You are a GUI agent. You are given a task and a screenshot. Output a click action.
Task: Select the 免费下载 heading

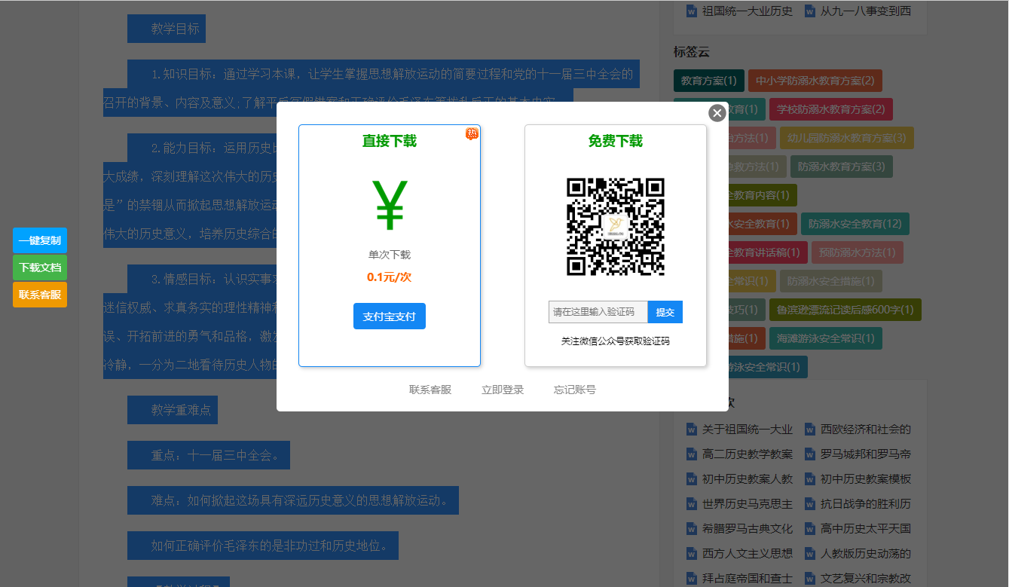(x=616, y=141)
